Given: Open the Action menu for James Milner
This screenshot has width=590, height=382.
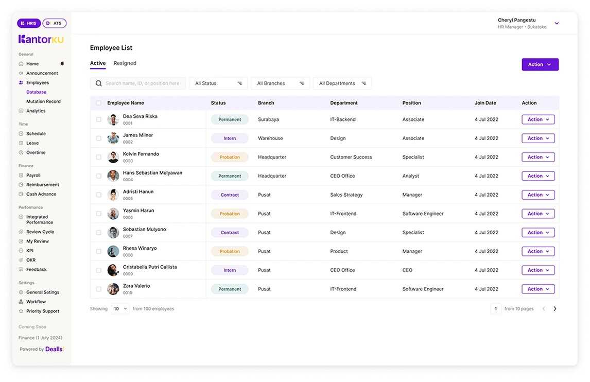Looking at the screenshot, I should (x=537, y=138).
